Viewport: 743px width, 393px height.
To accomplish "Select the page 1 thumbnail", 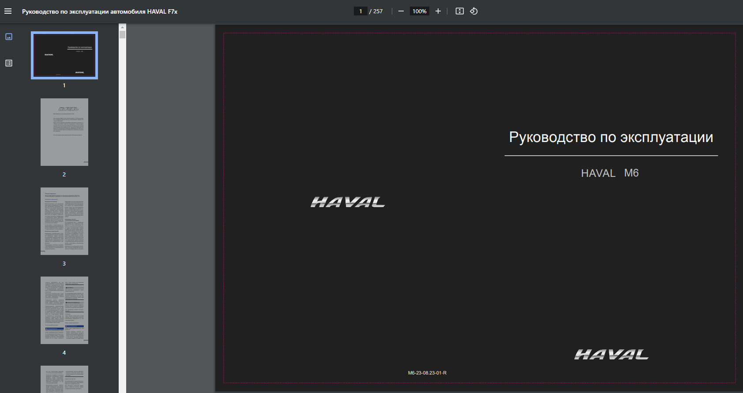I will coord(64,56).
